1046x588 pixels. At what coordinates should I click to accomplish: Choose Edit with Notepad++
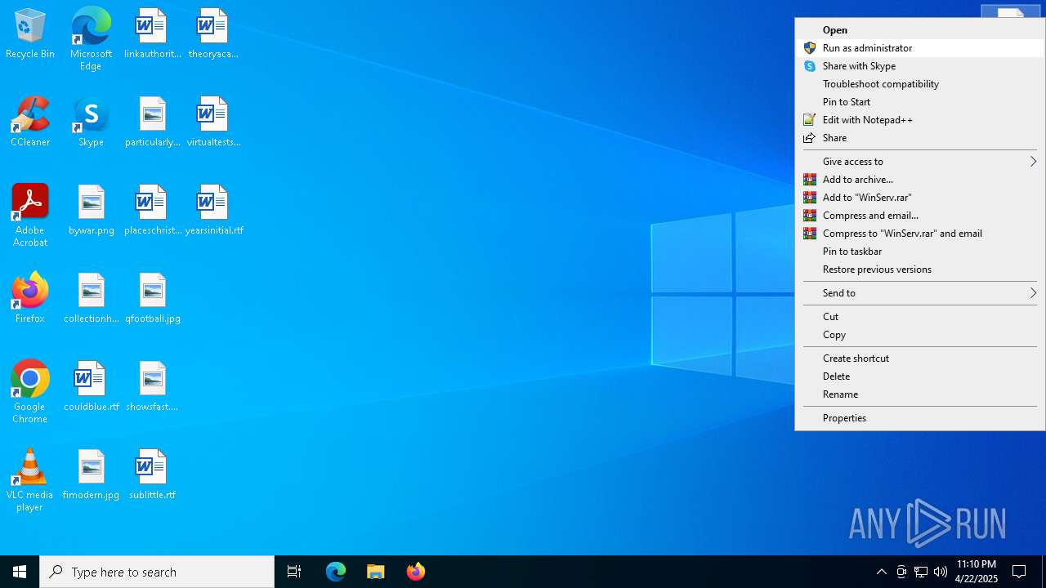(x=920, y=120)
